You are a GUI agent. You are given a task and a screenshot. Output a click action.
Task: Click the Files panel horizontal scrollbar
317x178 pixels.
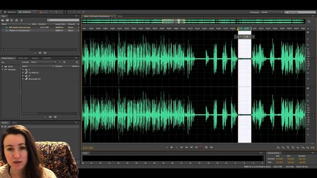40,49
